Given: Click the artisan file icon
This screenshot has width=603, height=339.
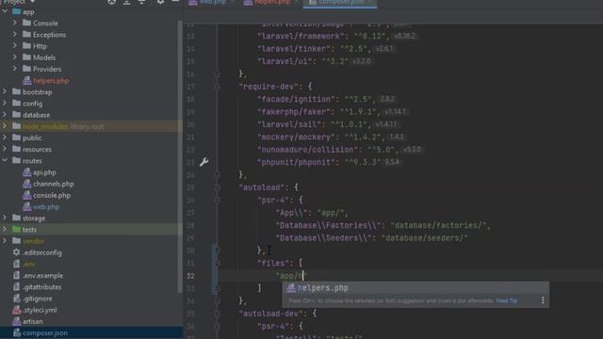Looking at the screenshot, I should tap(16, 321).
